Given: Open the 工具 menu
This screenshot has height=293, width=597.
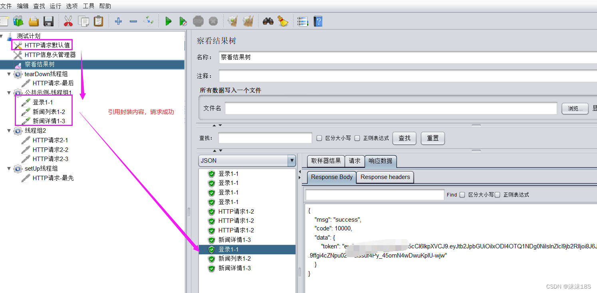Looking at the screenshot, I should 89,6.
